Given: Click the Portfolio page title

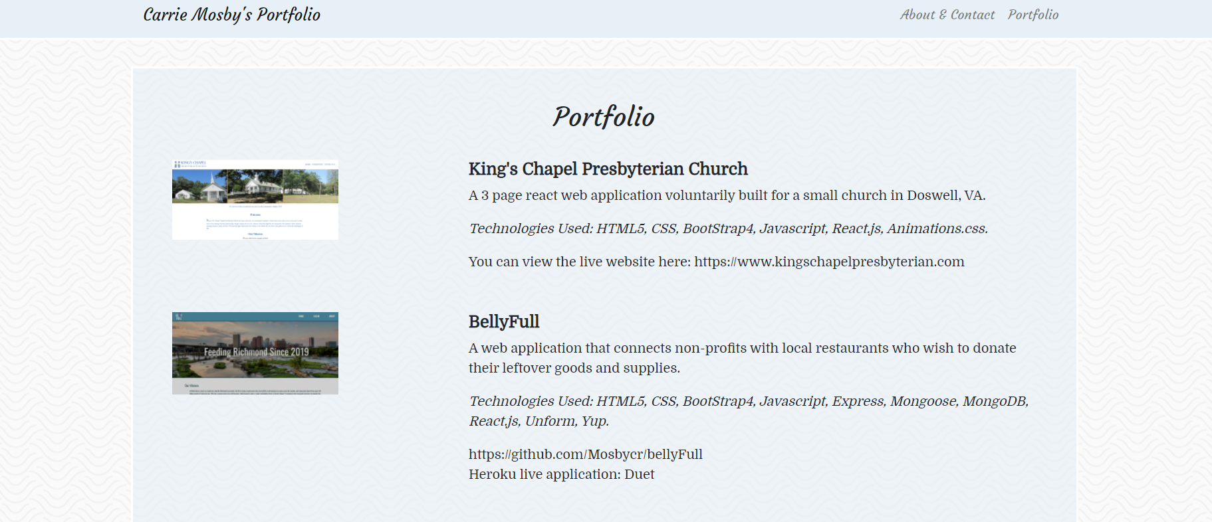Looking at the screenshot, I should (603, 117).
